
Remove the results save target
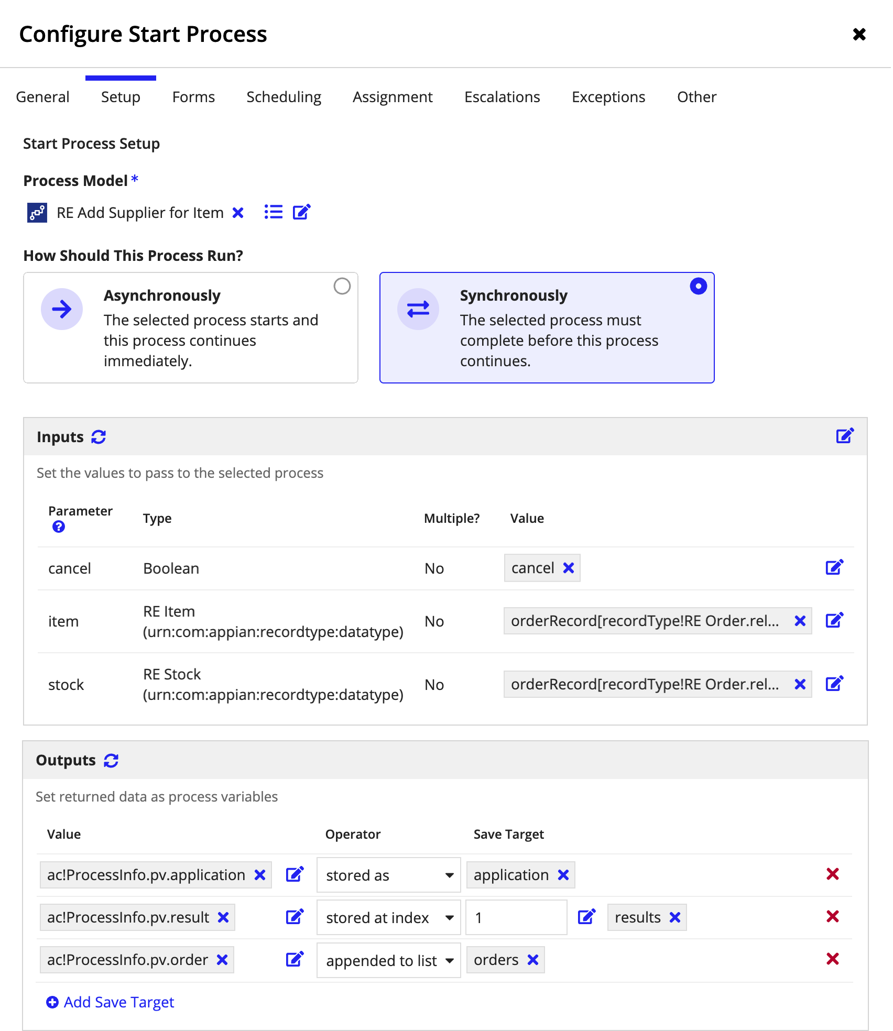tap(675, 917)
